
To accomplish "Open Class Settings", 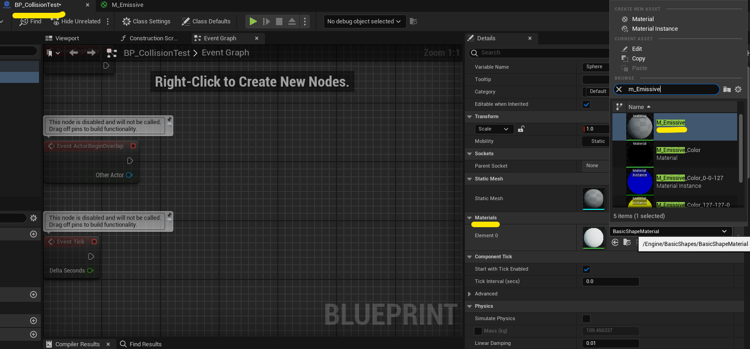I will point(146,22).
